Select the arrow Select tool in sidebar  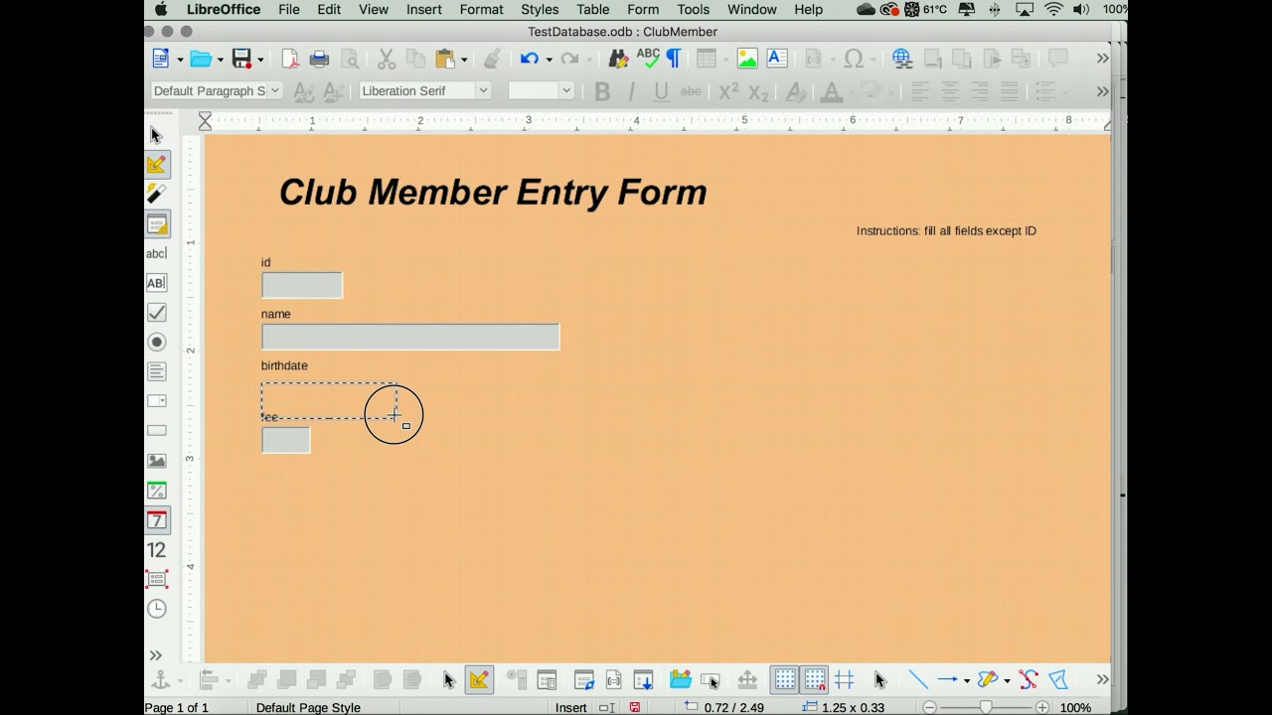coord(156,135)
